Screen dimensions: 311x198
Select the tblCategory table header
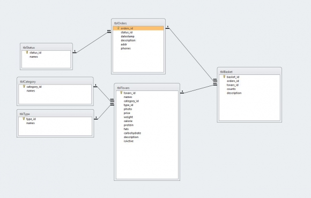pos(55,81)
